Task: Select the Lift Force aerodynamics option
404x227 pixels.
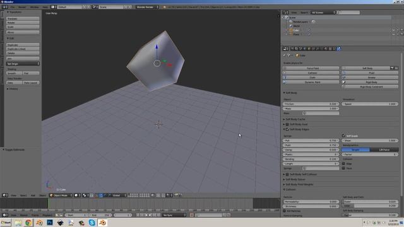Action: pyautogui.click(x=384, y=150)
